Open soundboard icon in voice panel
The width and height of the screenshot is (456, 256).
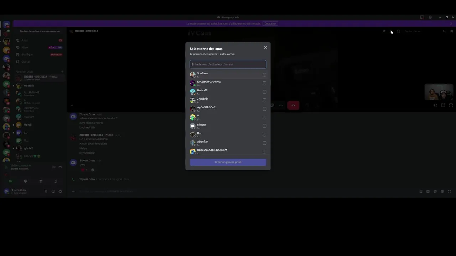tap(56, 181)
